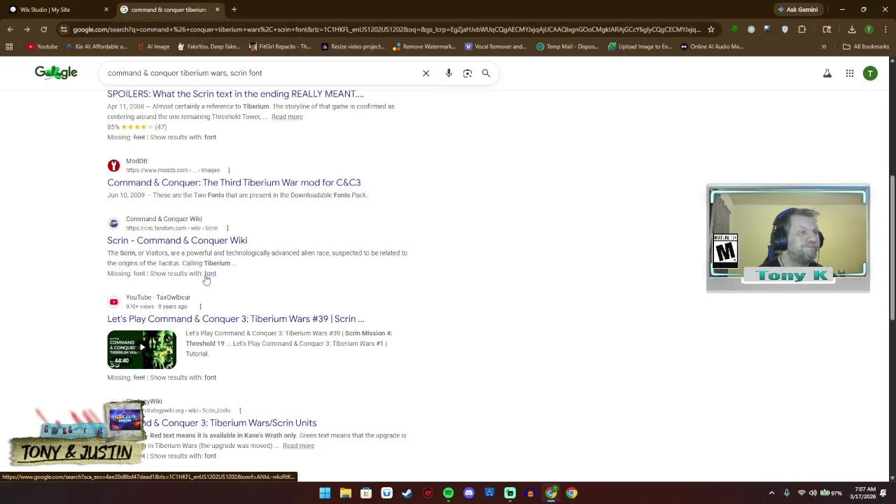Open Tiberium Wars/Scrin Units result
The width and height of the screenshot is (896, 504).
click(229, 423)
